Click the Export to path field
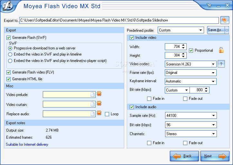Image resolution: width=233 pixels, height=165 pixels. point(119,20)
